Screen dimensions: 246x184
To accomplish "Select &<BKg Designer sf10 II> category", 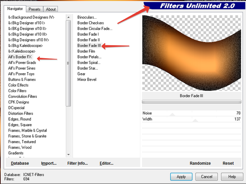I will (27, 28).
